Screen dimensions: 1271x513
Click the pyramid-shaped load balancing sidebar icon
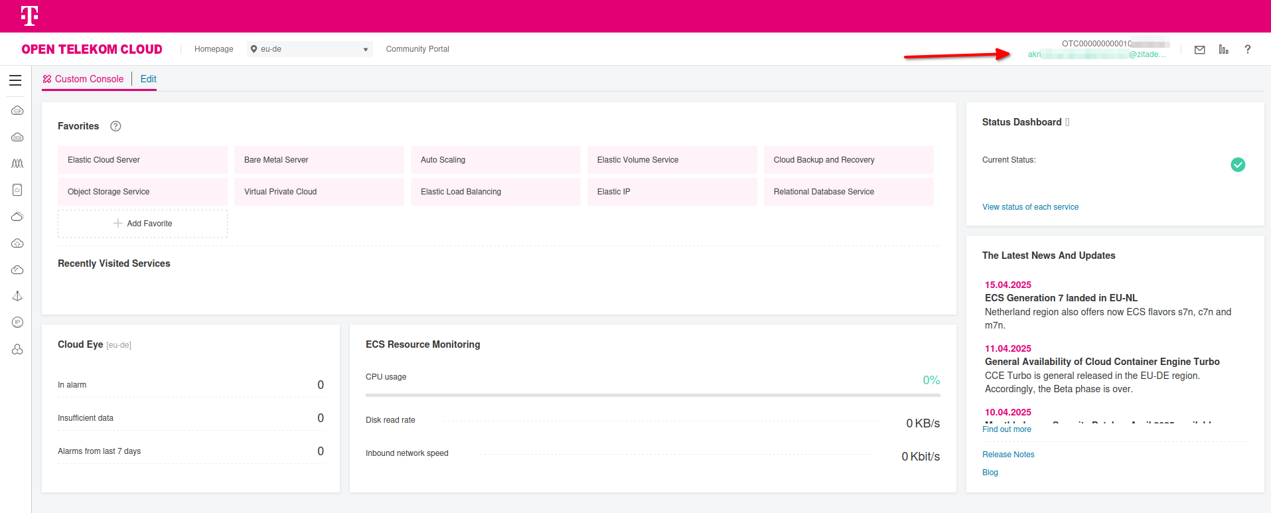tap(17, 296)
